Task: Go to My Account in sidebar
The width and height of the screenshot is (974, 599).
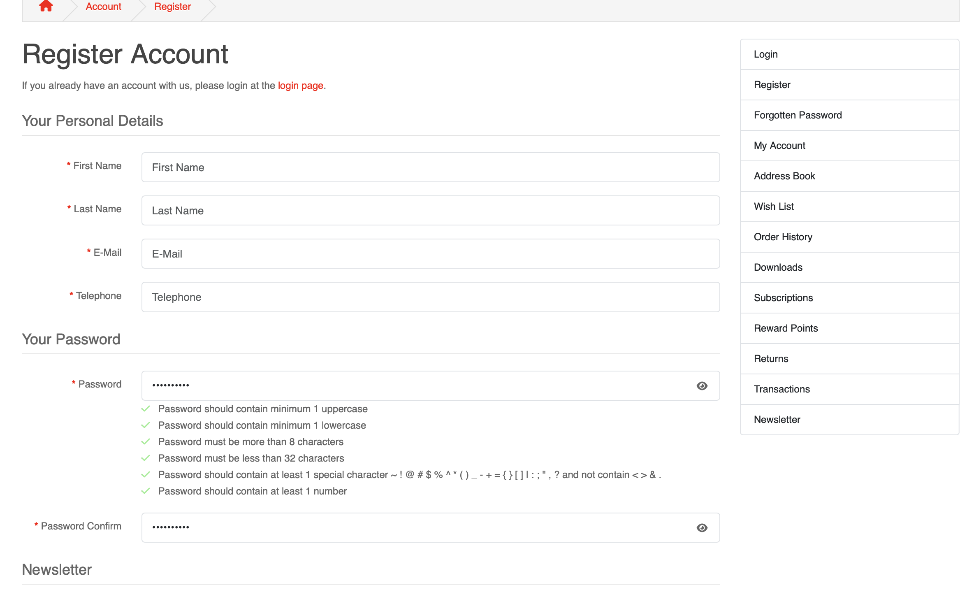Action: [849, 146]
